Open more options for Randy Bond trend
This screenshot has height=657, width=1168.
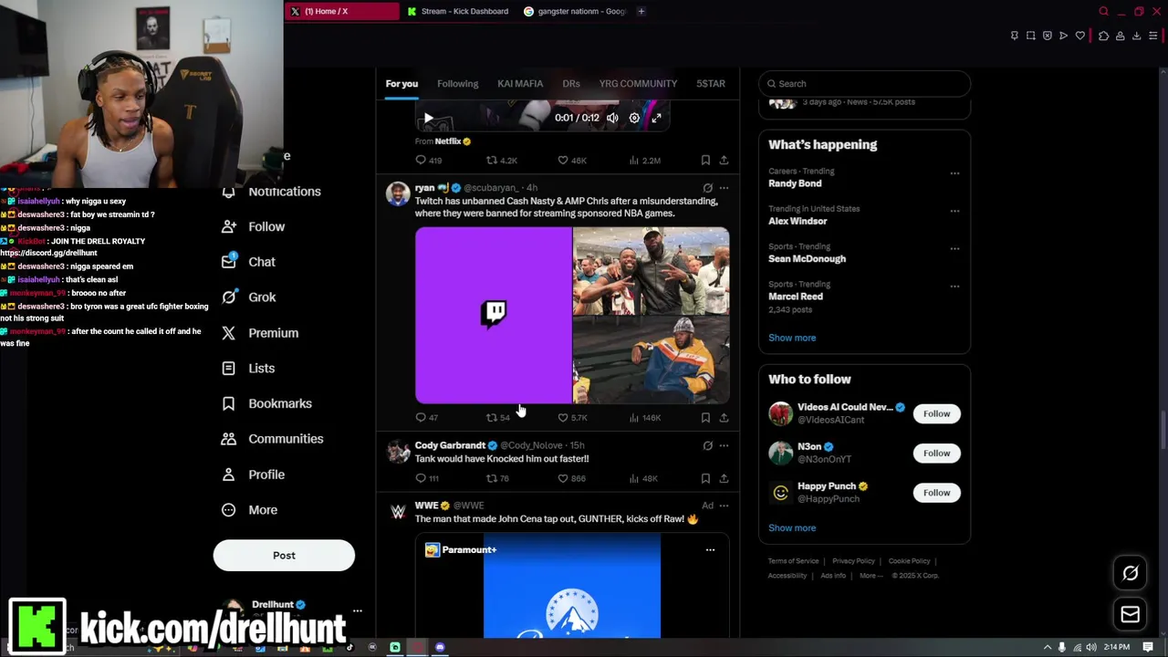tap(954, 173)
